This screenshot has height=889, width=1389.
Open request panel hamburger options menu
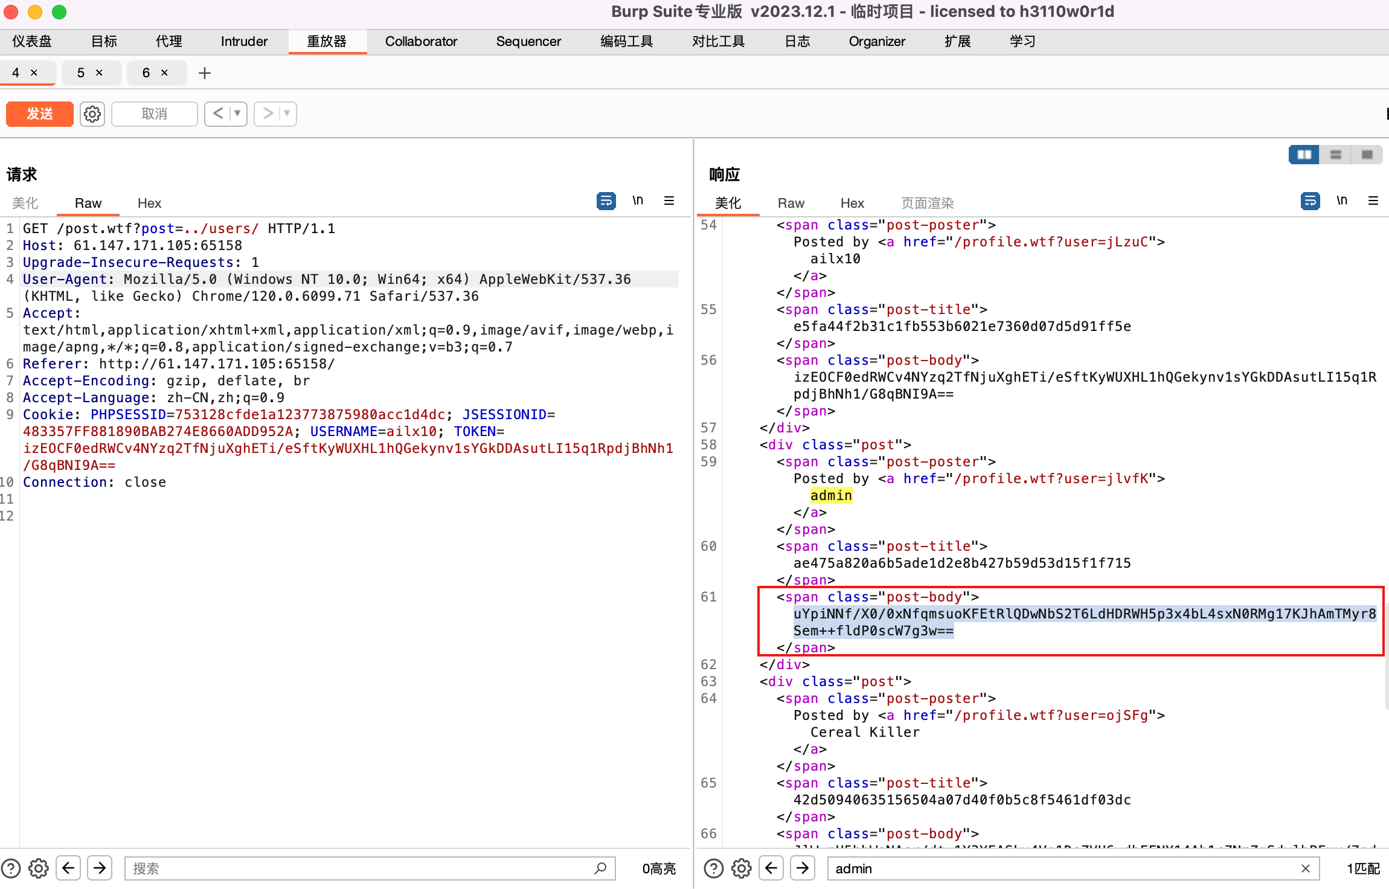coord(669,201)
